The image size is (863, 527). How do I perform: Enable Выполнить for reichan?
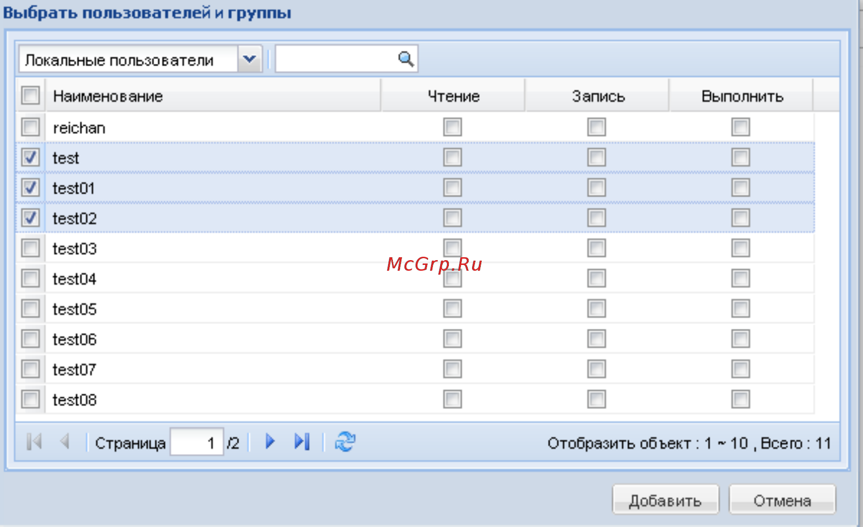[x=741, y=127]
